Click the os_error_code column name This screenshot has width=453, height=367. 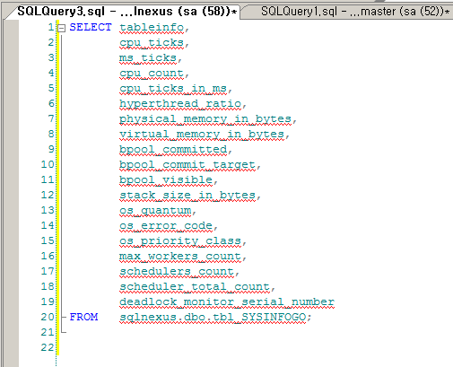[166, 226]
